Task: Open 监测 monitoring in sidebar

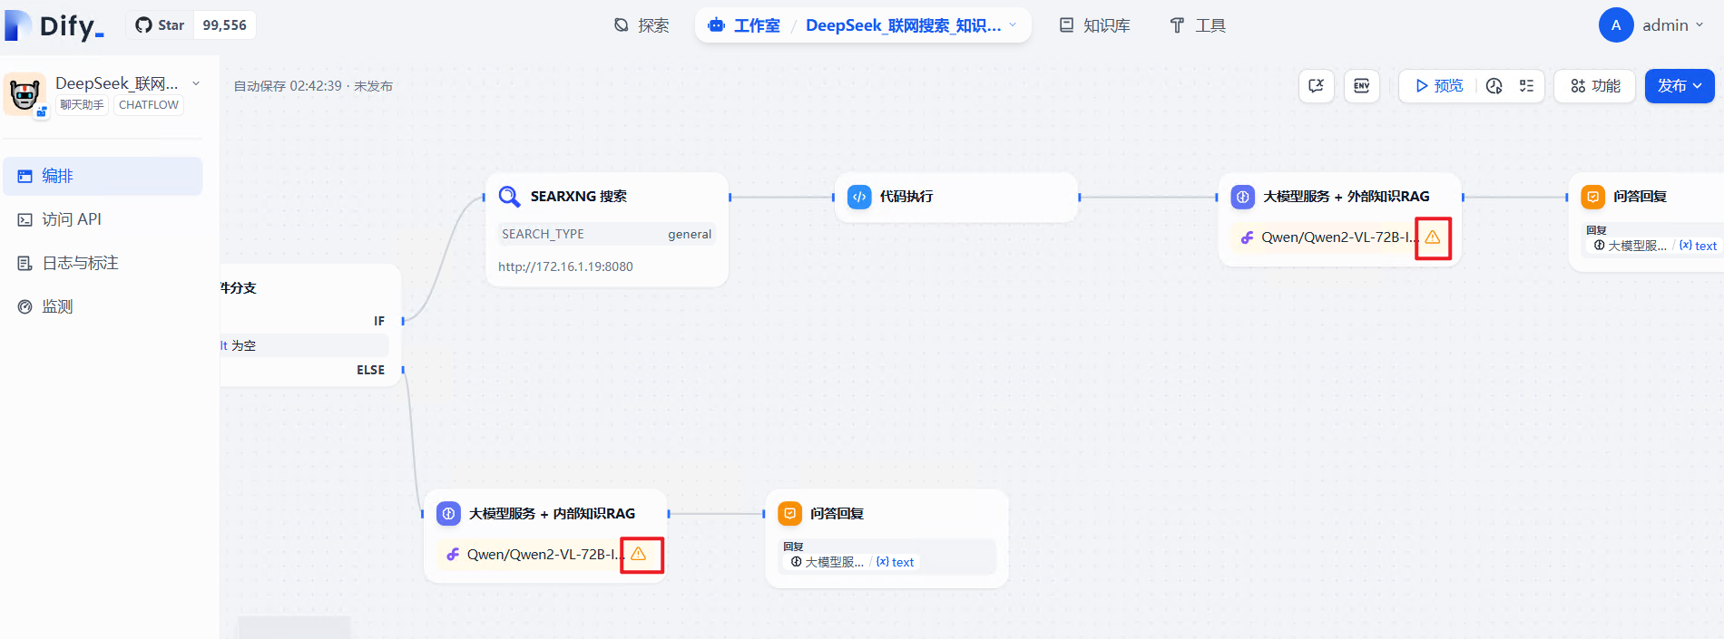Action: 103,306
